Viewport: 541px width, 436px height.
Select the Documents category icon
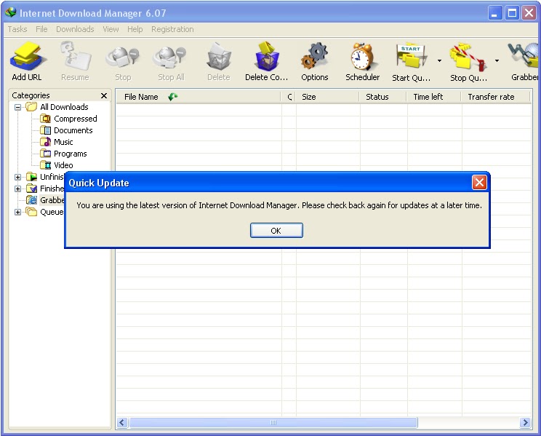point(45,130)
